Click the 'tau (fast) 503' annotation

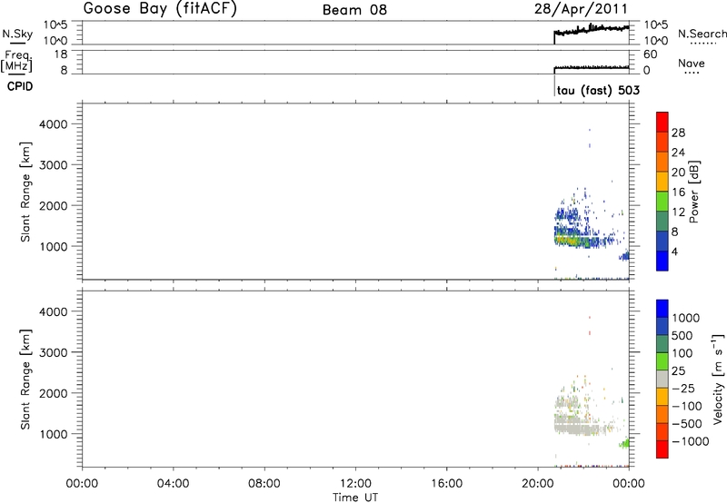tap(598, 90)
